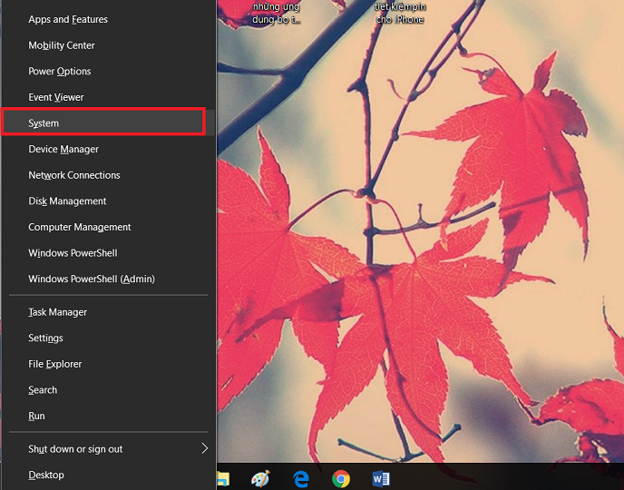Click the "tiết kiệm pin cho iPhone" desktop shortcut
Viewport: 624px width, 490px height.
pos(399,13)
